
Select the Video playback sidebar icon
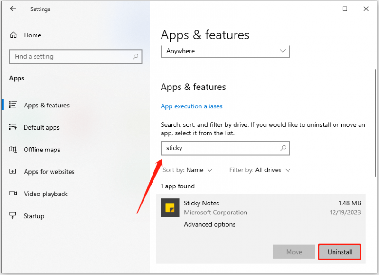click(13, 194)
